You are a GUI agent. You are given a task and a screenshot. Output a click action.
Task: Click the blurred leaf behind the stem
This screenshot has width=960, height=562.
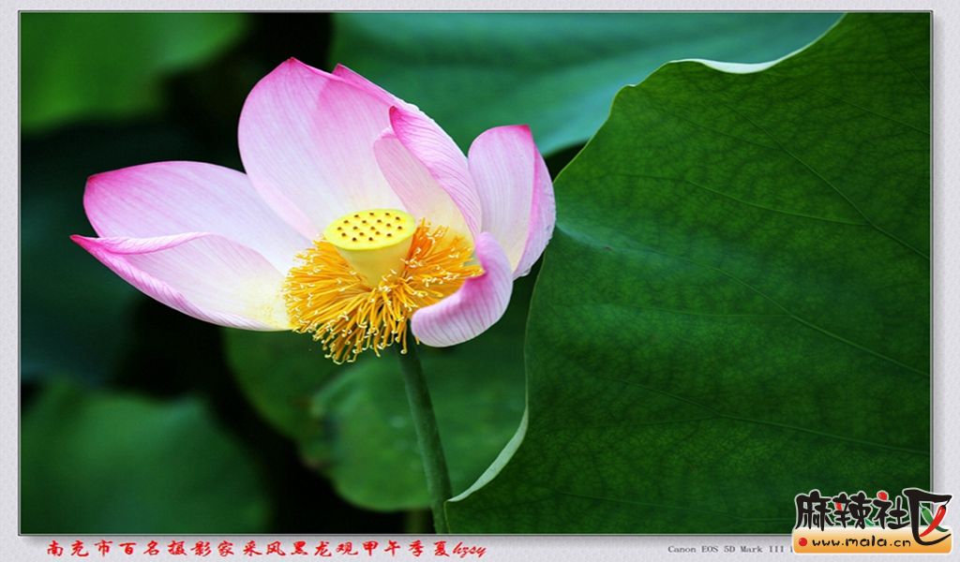(375, 431)
